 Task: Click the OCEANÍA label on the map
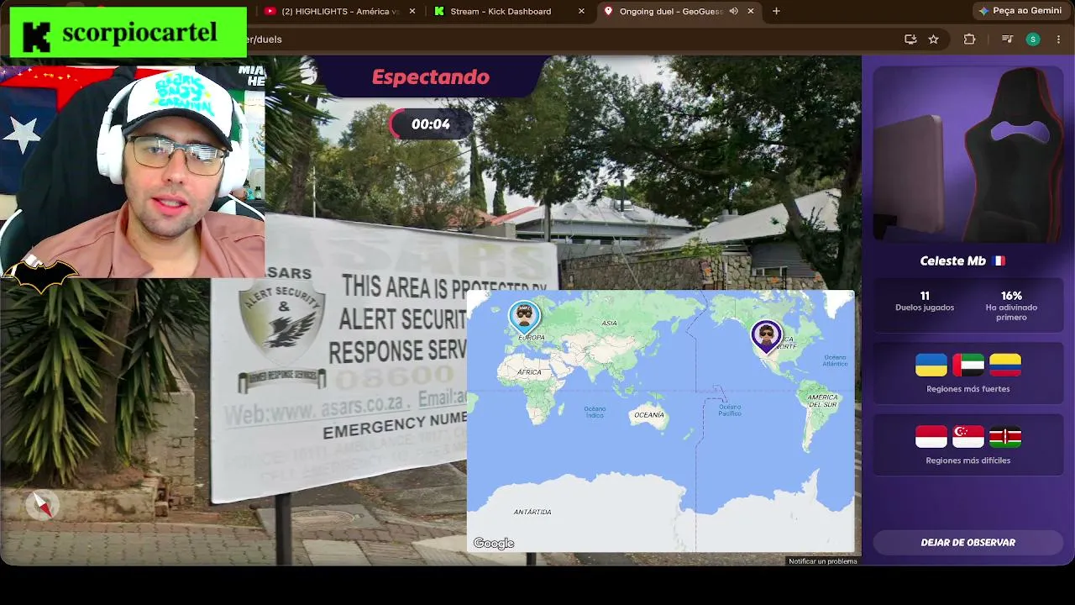[649, 415]
